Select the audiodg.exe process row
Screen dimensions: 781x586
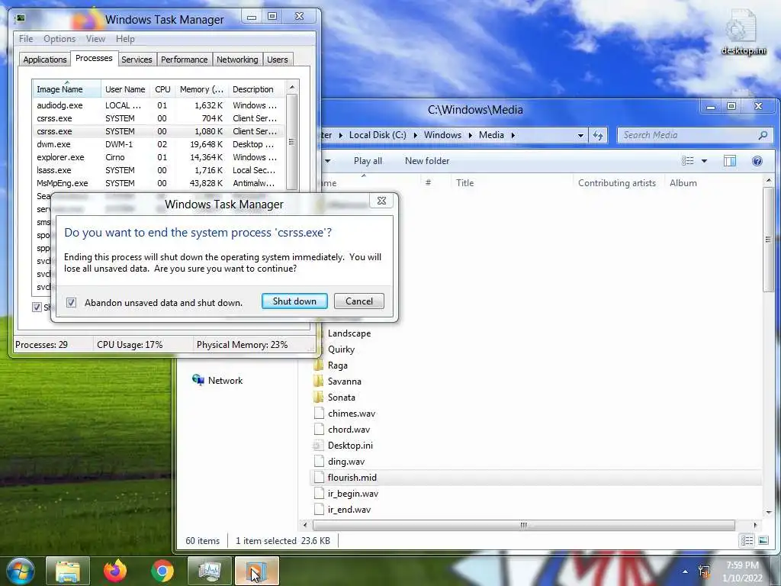159,105
